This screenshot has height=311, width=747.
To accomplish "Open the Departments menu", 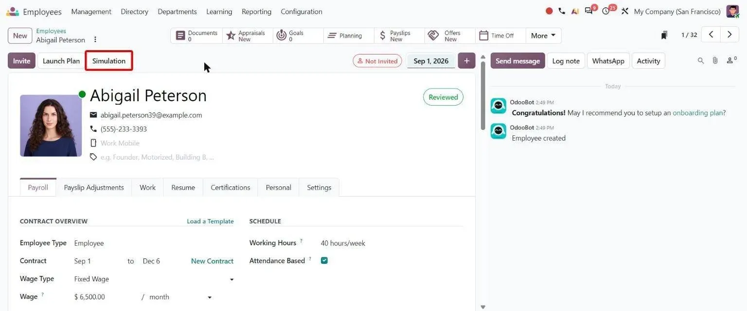I will (x=177, y=11).
